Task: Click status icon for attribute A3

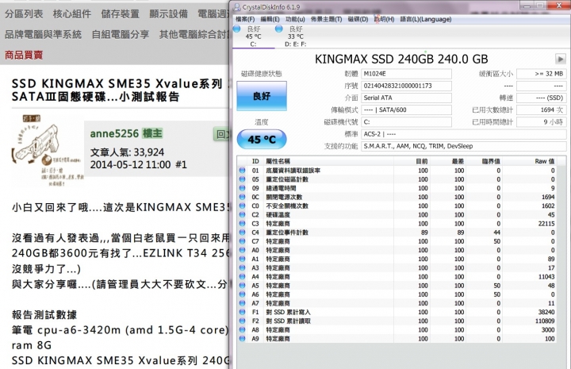Action: [242, 267]
